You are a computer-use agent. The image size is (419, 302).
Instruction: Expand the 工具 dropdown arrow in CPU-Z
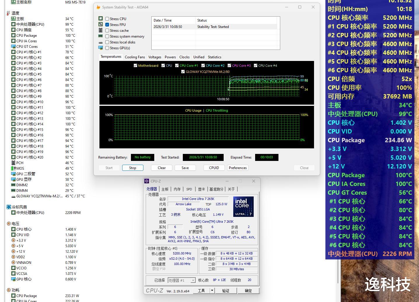click(212, 291)
